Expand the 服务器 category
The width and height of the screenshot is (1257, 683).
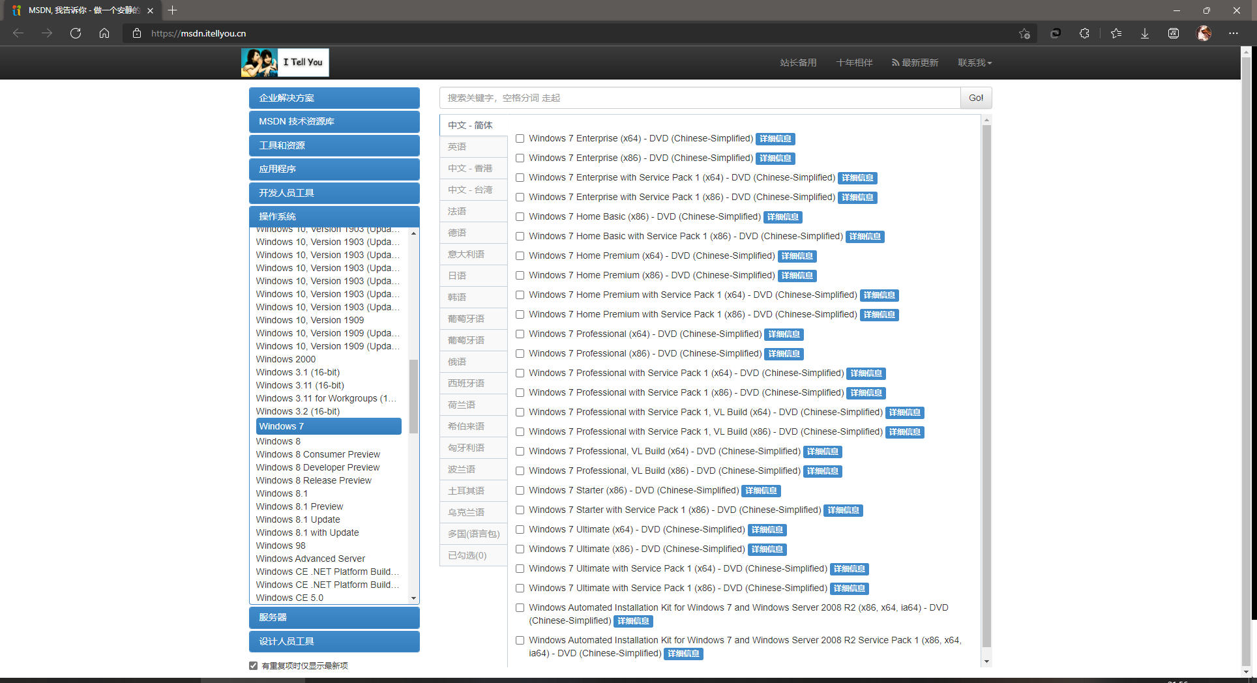pos(334,617)
